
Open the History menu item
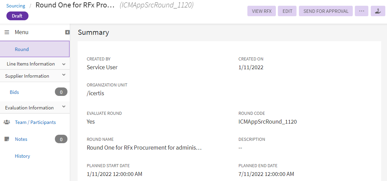(22, 156)
